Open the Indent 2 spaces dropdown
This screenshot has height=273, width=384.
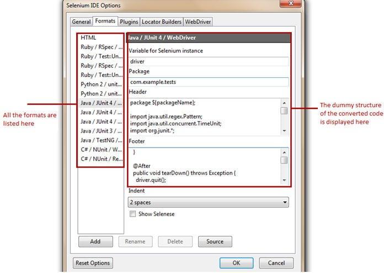pos(209,202)
